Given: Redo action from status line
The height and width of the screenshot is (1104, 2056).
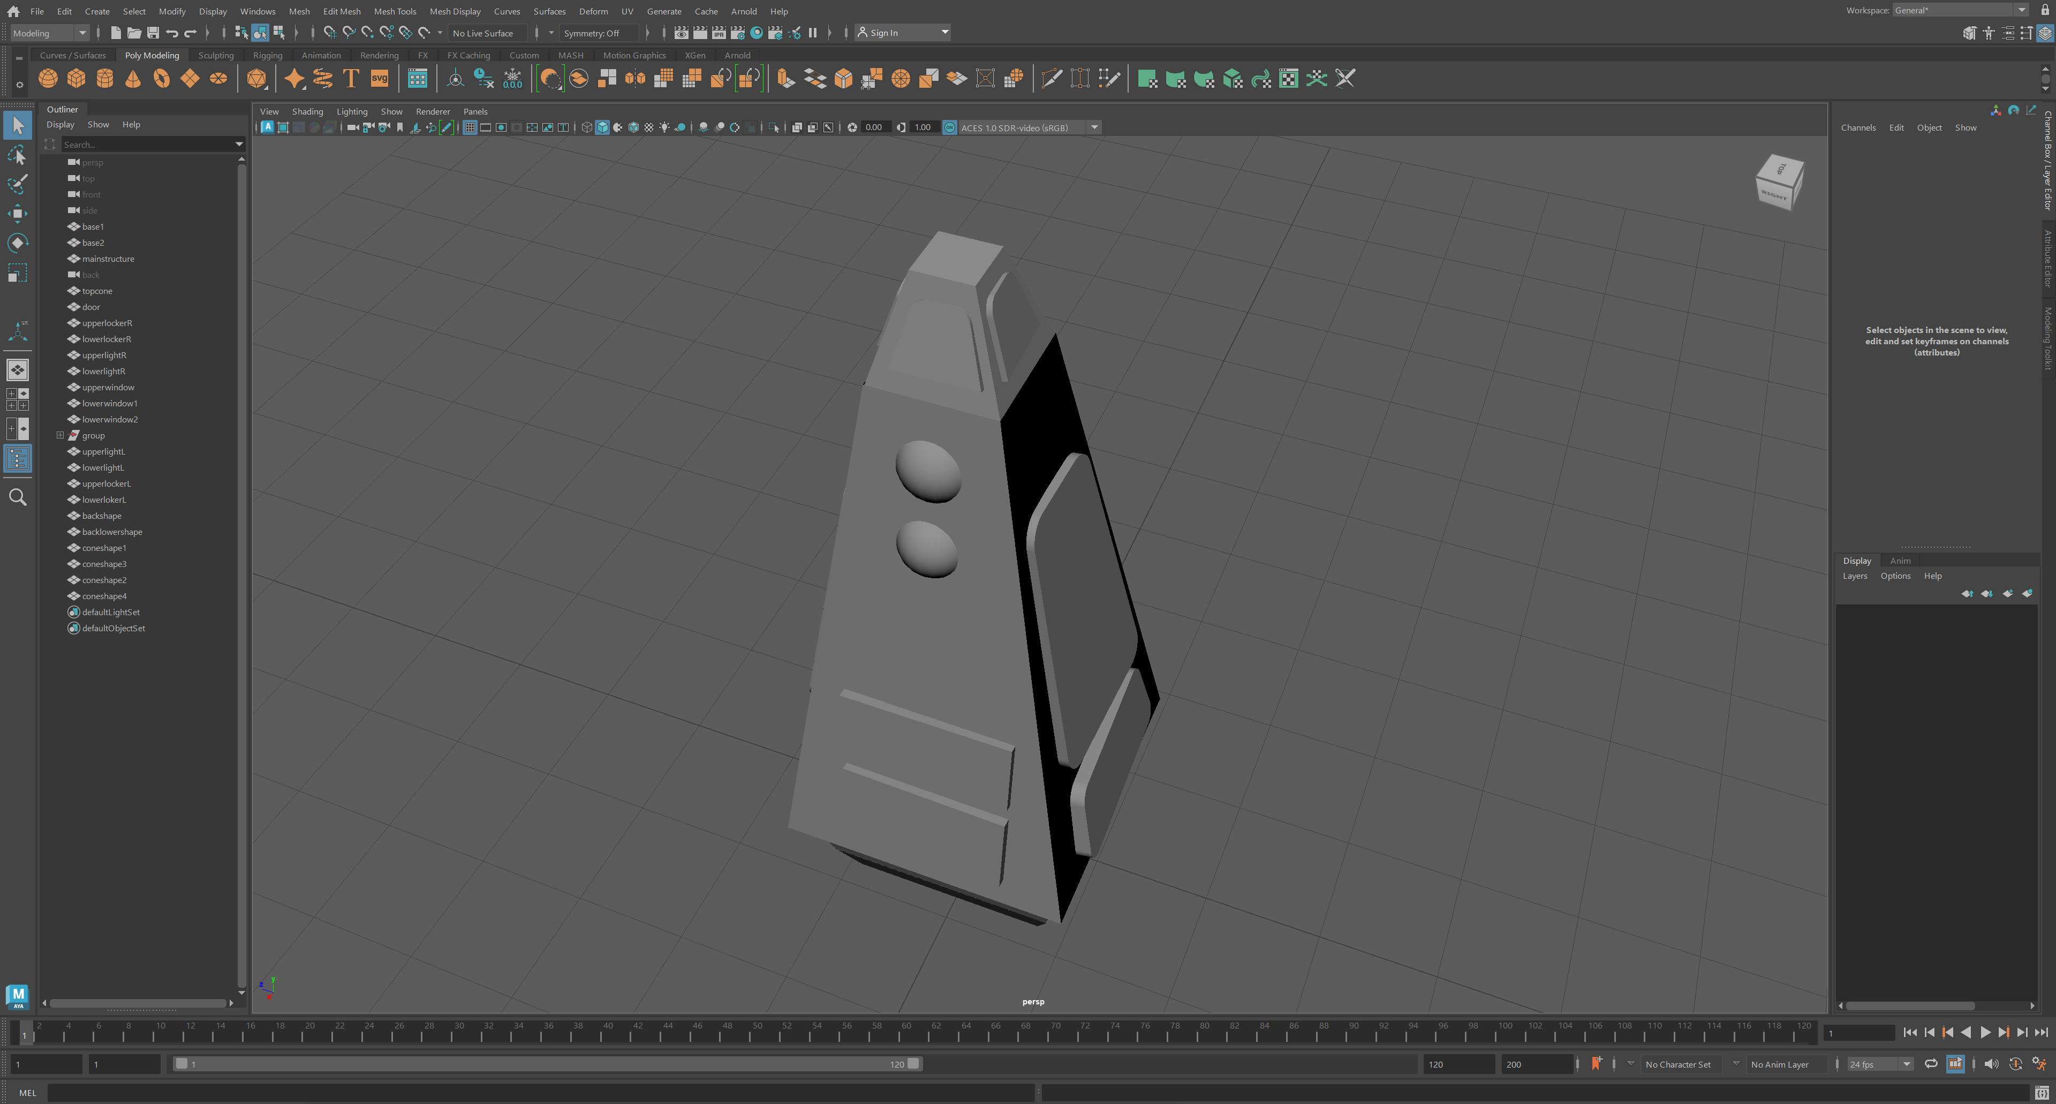Looking at the screenshot, I should [190, 33].
